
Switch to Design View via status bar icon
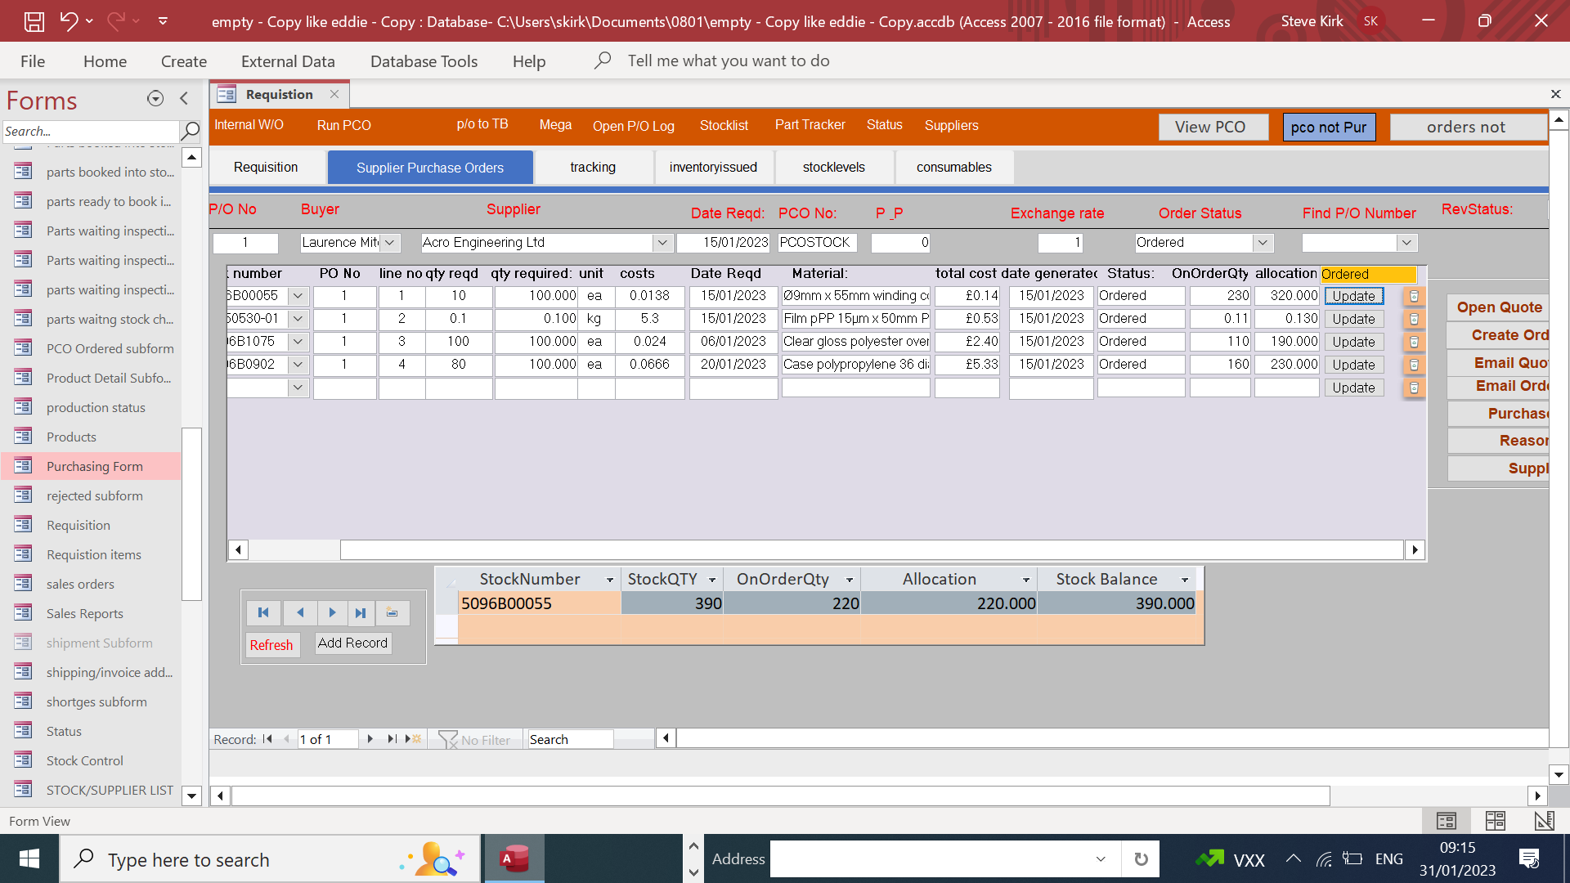pyautogui.click(x=1544, y=821)
